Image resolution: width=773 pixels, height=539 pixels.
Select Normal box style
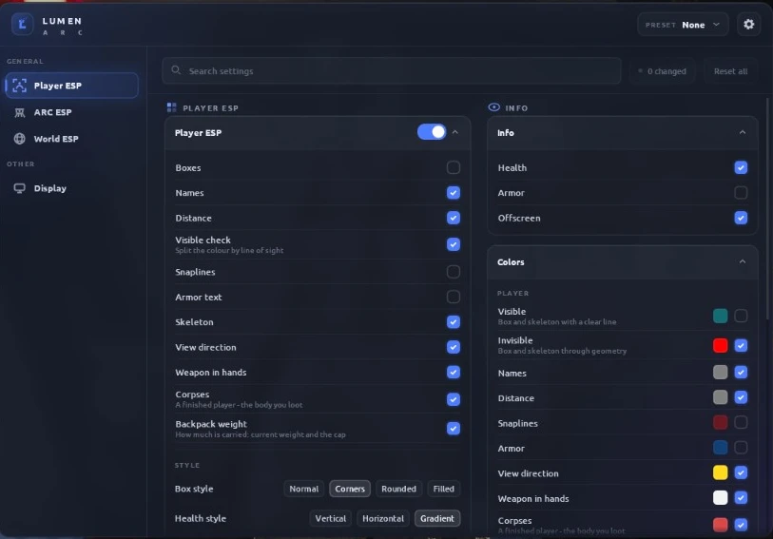303,489
